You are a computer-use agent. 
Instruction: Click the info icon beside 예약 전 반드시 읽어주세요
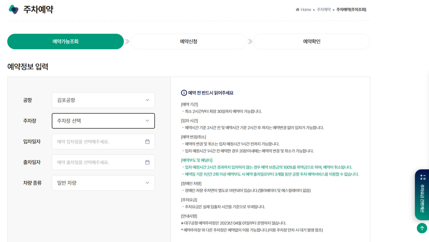[184, 93]
